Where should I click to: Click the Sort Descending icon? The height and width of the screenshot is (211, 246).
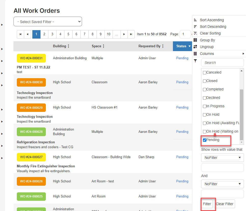tap(195, 27)
